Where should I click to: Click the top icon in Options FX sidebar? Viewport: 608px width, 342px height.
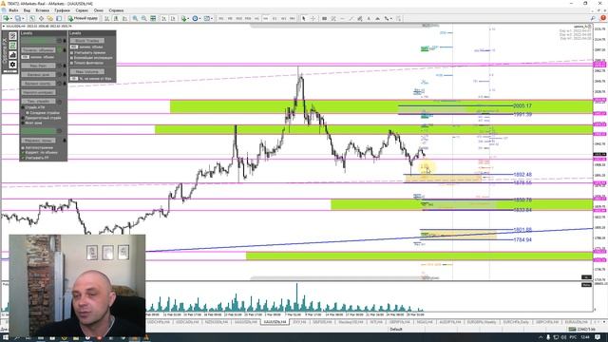click(x=12, y=36)
